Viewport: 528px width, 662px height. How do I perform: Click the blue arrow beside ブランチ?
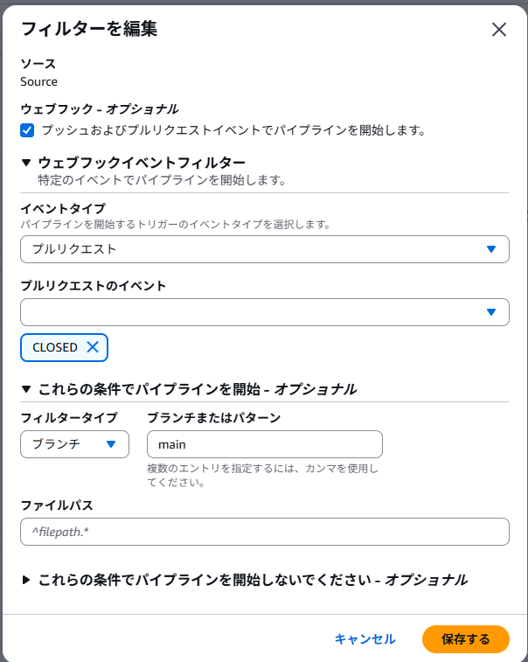point(111,444)
